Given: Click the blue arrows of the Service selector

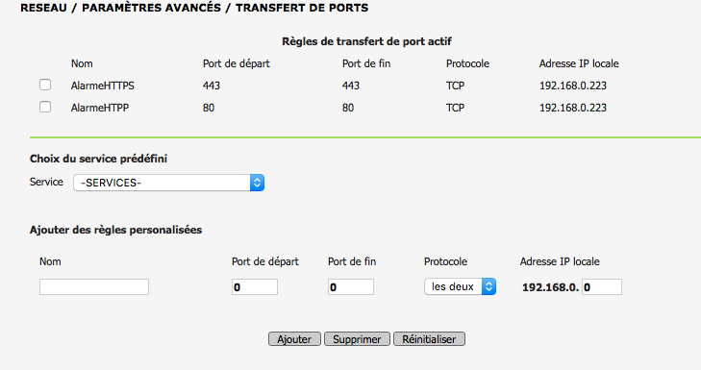Looking at the screenshot, I should (257, 183).
